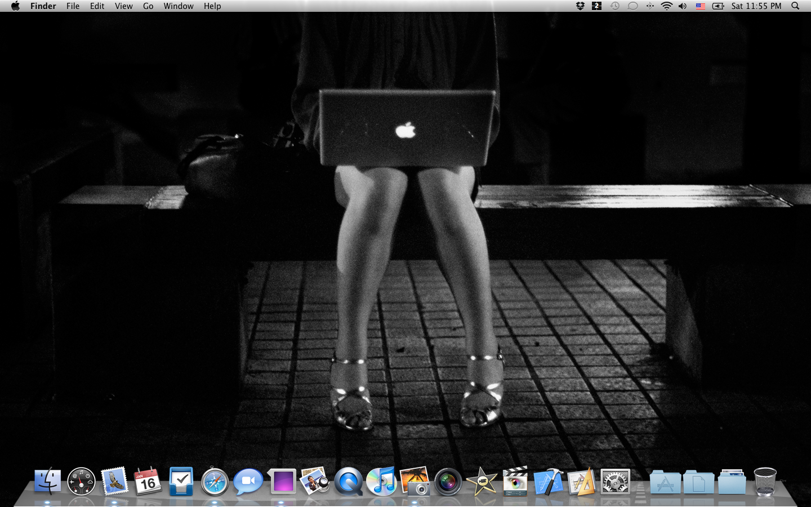This screenshot has height=507, width=811.
Task: Open the iChat status bubble menu
Action: (632, 6)
